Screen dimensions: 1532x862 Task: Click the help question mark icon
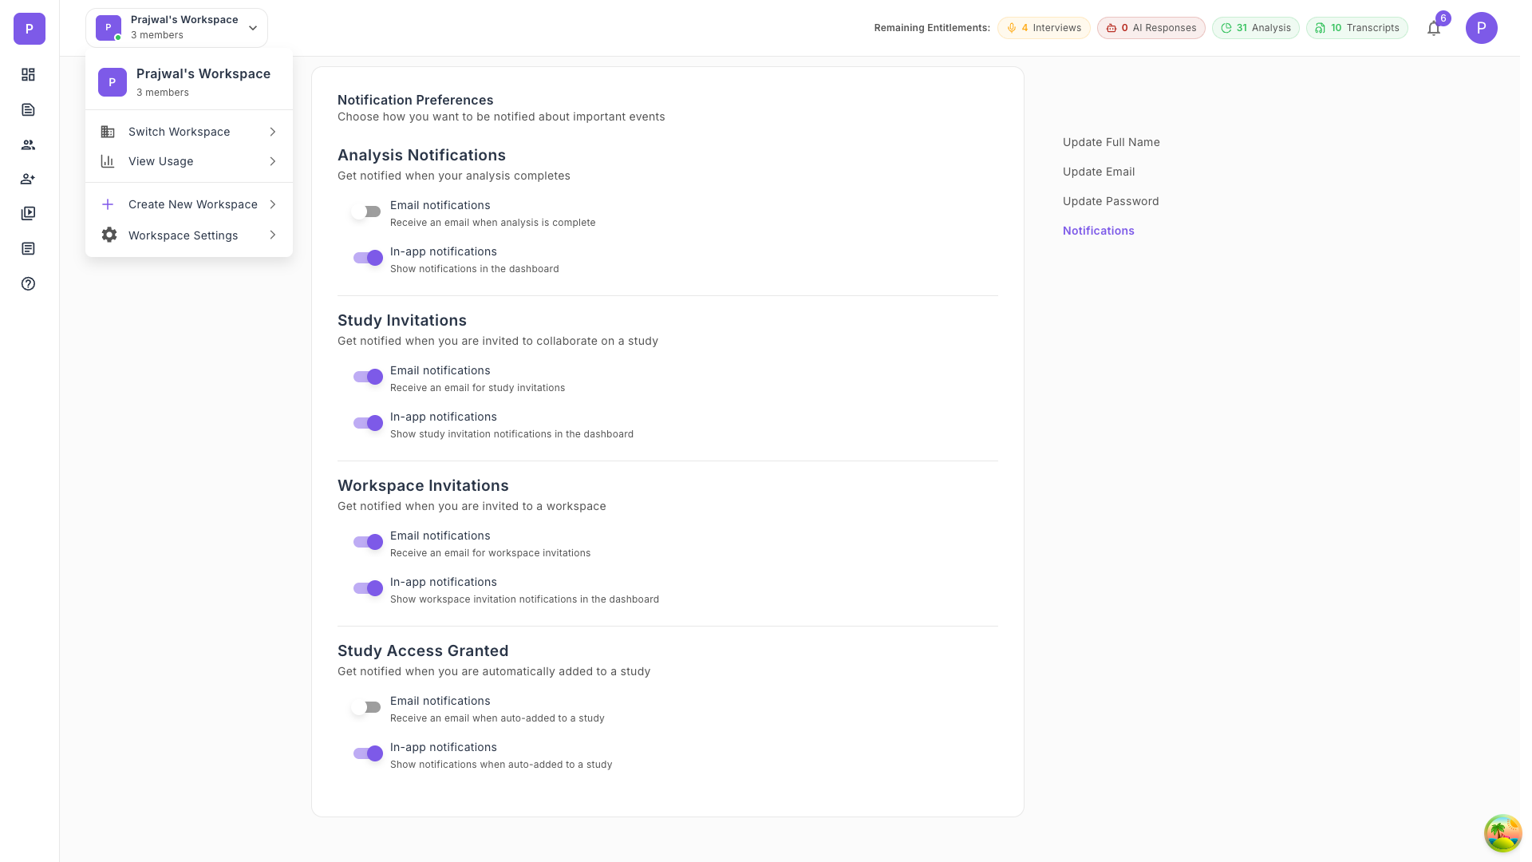(x=28, y=283)
